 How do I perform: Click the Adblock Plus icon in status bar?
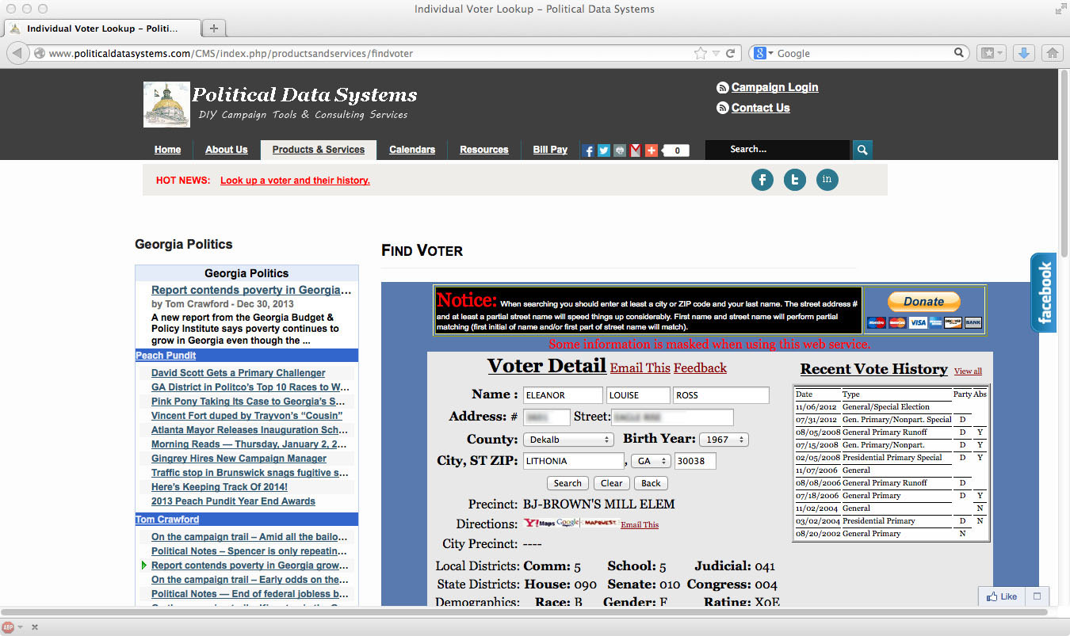[x=8, y=627]
